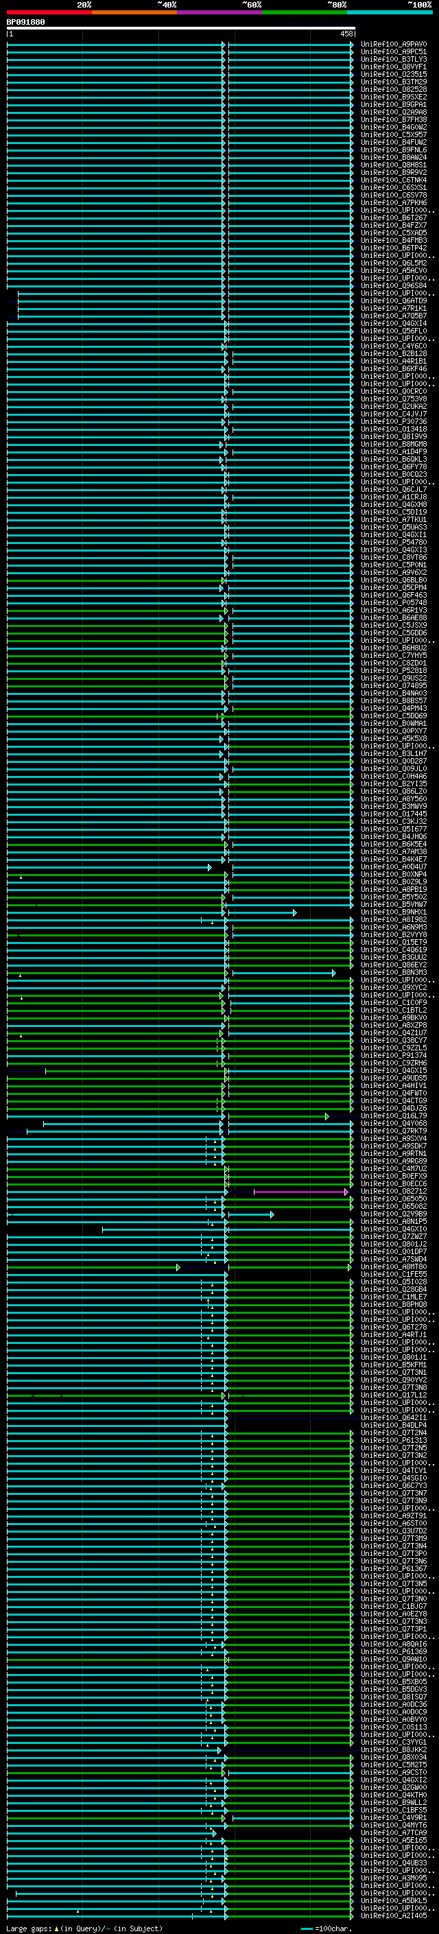Choose the UniRef100_Q8I9V9 entry
This screenshot has width=439, height=1934.
[x=394, y=437]
